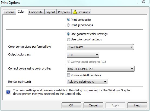Open Help for print options
This screenshot has height=111, width=150.
137,105
